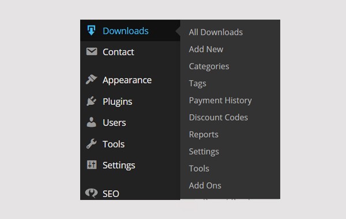Open Add Ons in the submenu
The width and height of the screenshot is (346, 219).
[205, 186]
